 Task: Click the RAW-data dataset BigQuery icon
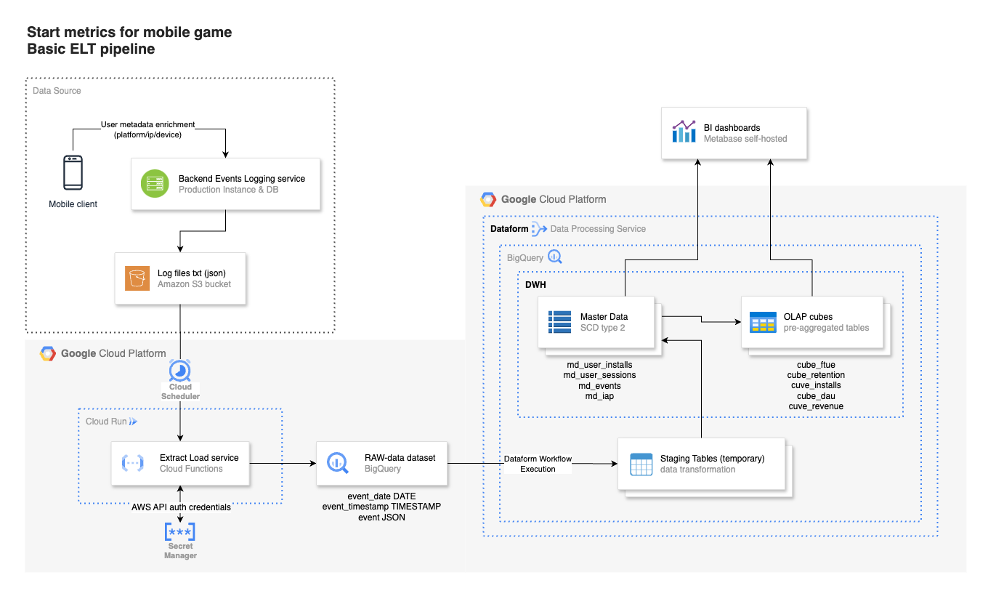[x=338, y=462]
